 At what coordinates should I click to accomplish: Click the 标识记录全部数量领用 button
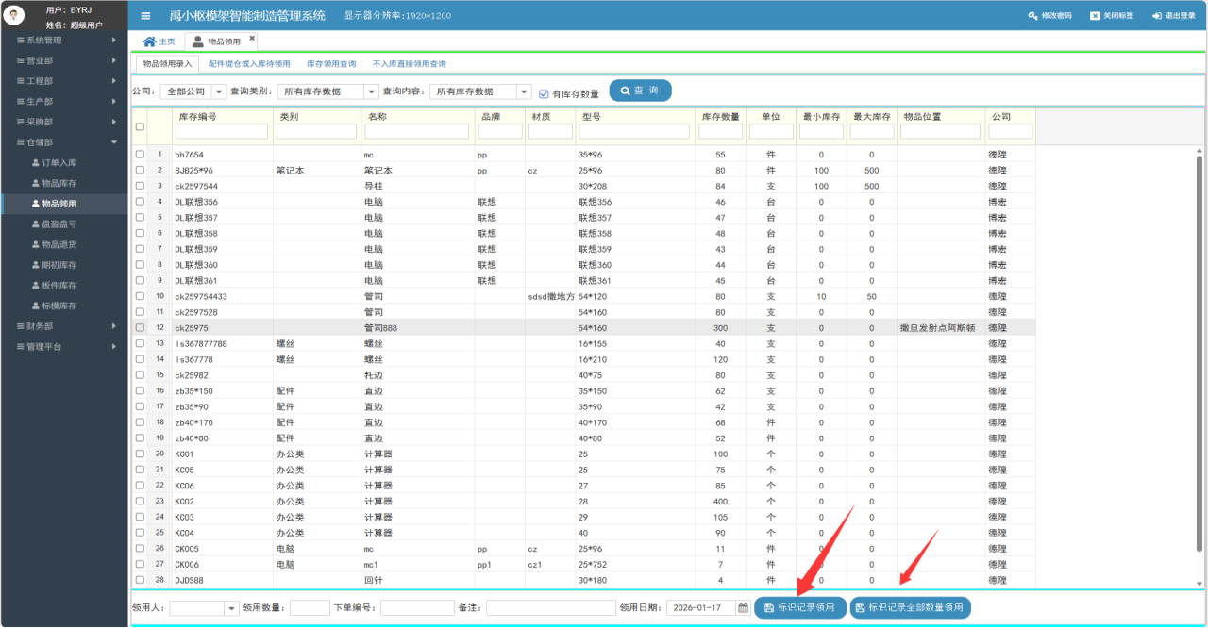pyautogui.click(x=910, y=608)
